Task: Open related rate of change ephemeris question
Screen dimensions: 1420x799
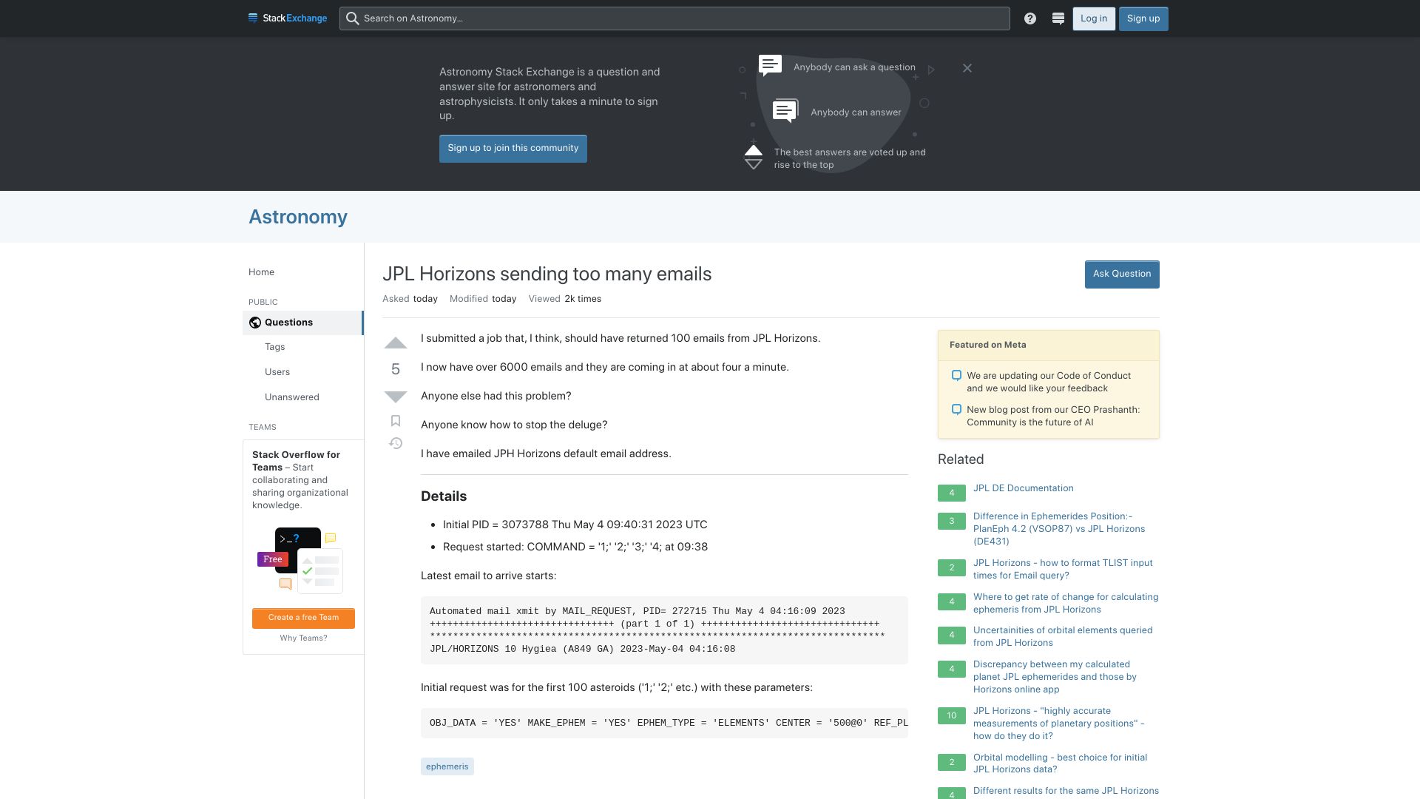Action: point(1066,603)
